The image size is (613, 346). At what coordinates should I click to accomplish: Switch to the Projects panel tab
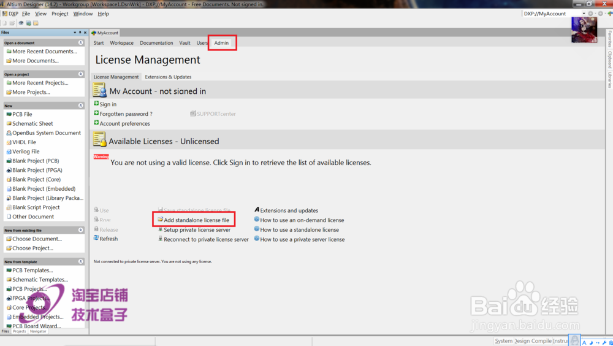click(x=19, y=331)
